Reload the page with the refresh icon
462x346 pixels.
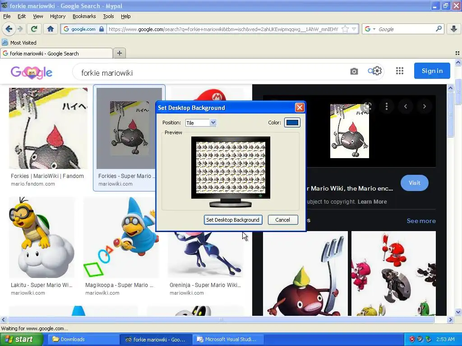click(34, 29)
